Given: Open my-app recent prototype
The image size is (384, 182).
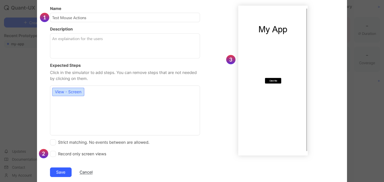Looking at the screenshot, I should [17, 44].
